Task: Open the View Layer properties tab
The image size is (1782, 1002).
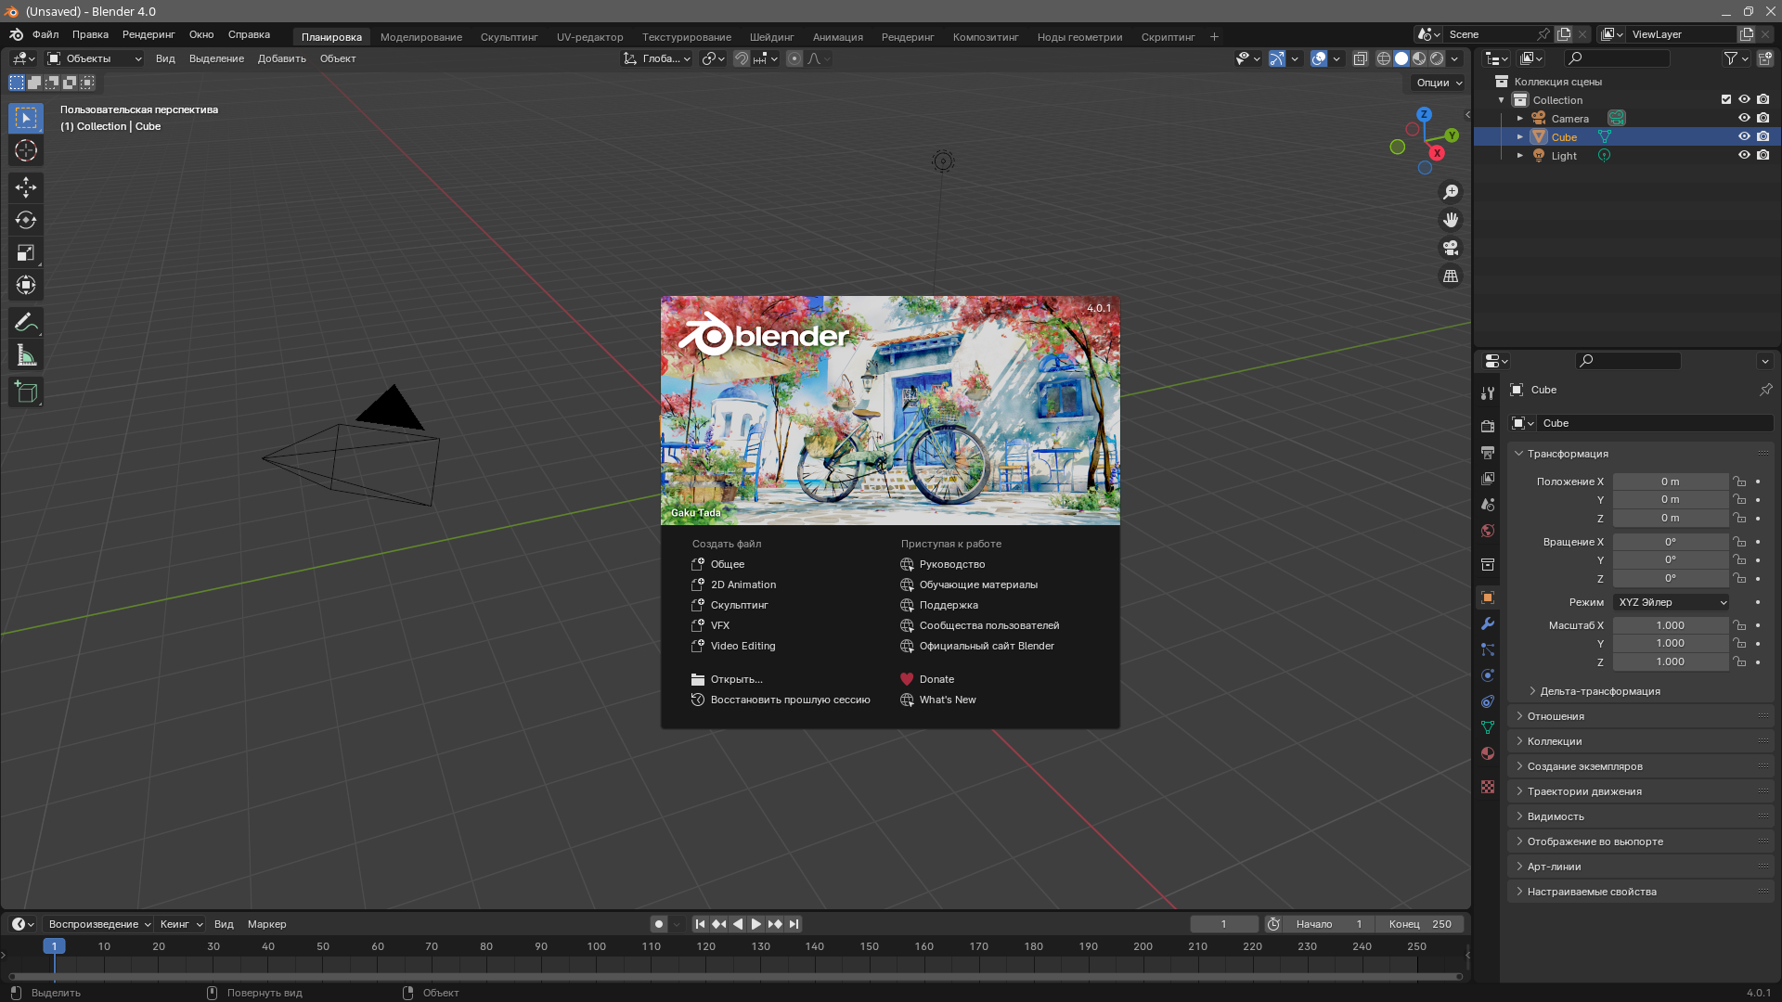Action: click(1488, 479)
